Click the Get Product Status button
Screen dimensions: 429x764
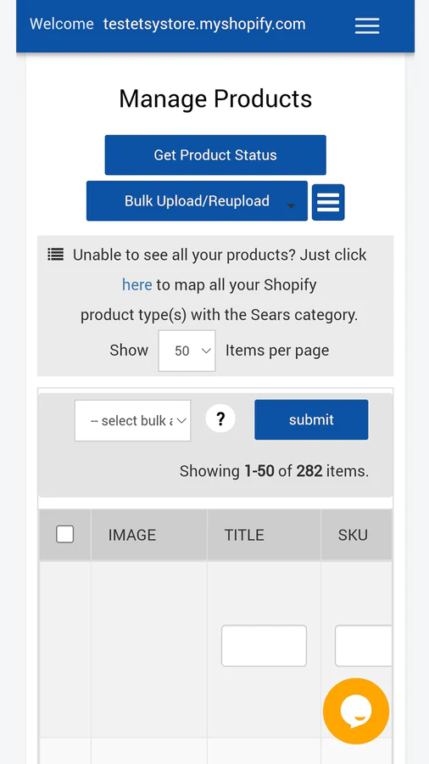click(215, 155)
